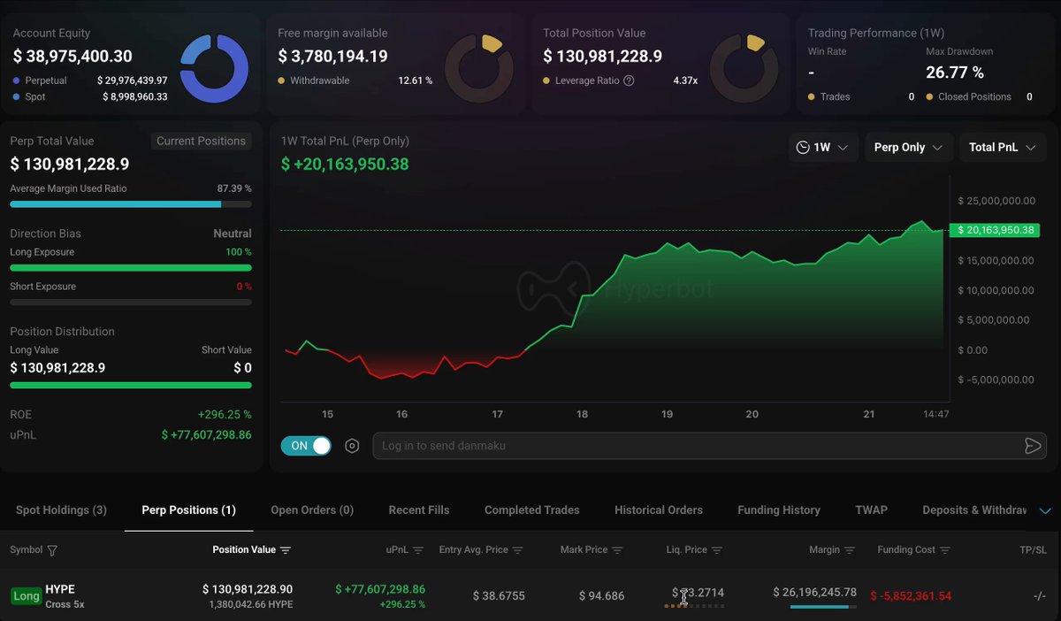The width and height of the screenshot is (1061, 621).
Task: Click the Long badge on the HYPE row
Action: pos(26,596)
